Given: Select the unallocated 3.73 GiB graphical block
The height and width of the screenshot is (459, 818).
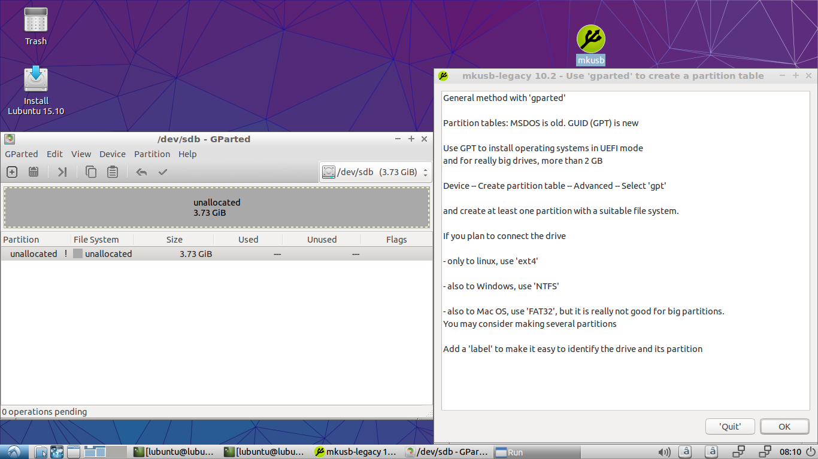Looking at the screenshot, I should click(x=217, y=207).
